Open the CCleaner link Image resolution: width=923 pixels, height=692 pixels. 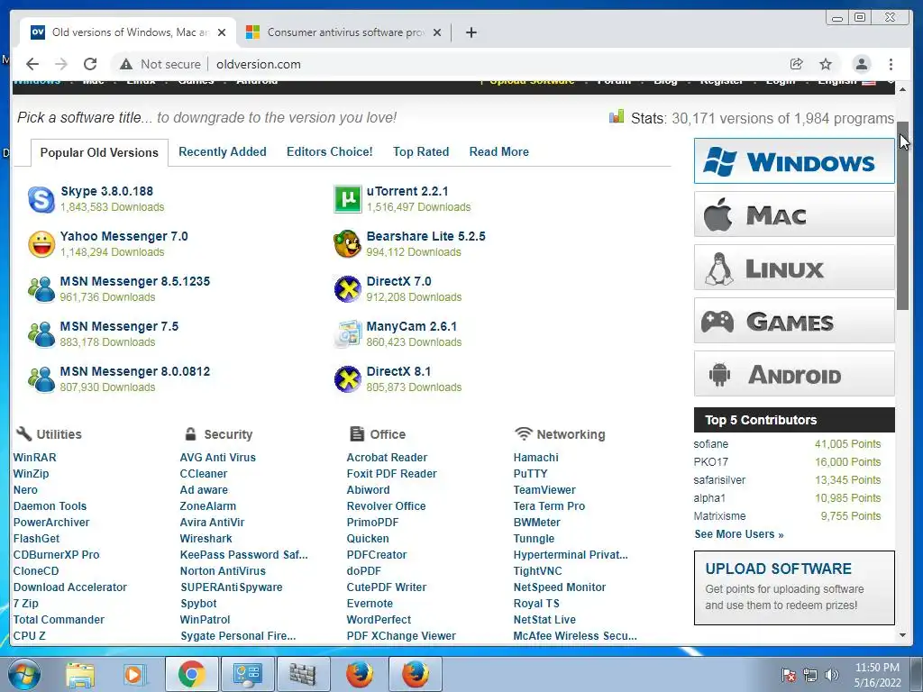coord(204,474)
